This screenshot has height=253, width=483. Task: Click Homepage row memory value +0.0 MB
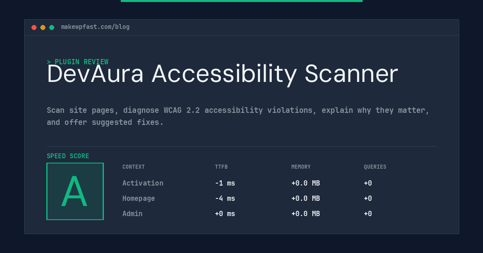pos(305,198)
